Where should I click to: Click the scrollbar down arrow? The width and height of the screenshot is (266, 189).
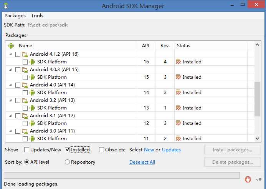click(257, 139)
